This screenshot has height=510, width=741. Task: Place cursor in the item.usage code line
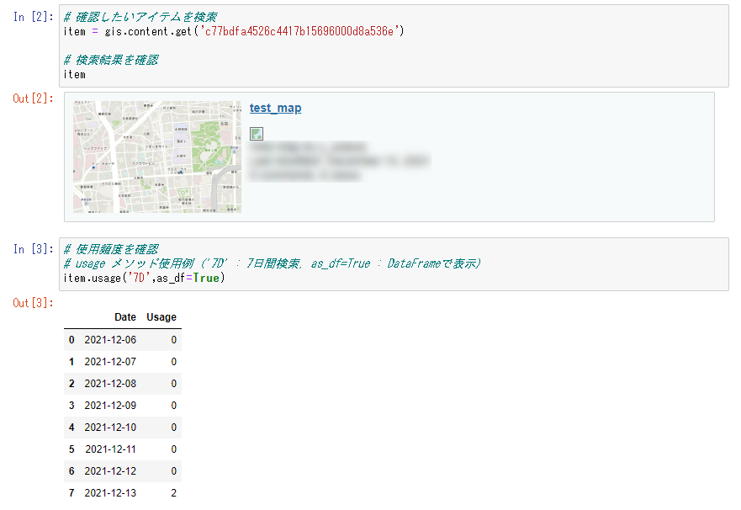point(144,278)
